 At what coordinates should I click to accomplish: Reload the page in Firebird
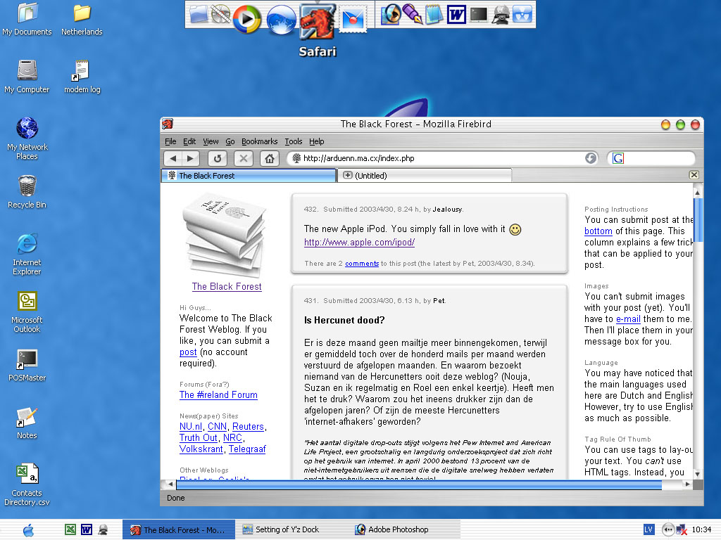click(x=218, y=158)
